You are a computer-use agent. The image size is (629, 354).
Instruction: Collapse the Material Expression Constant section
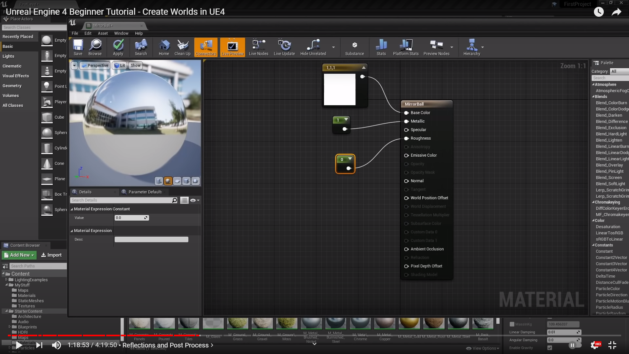pyautogui.click(x=72, y=209)
